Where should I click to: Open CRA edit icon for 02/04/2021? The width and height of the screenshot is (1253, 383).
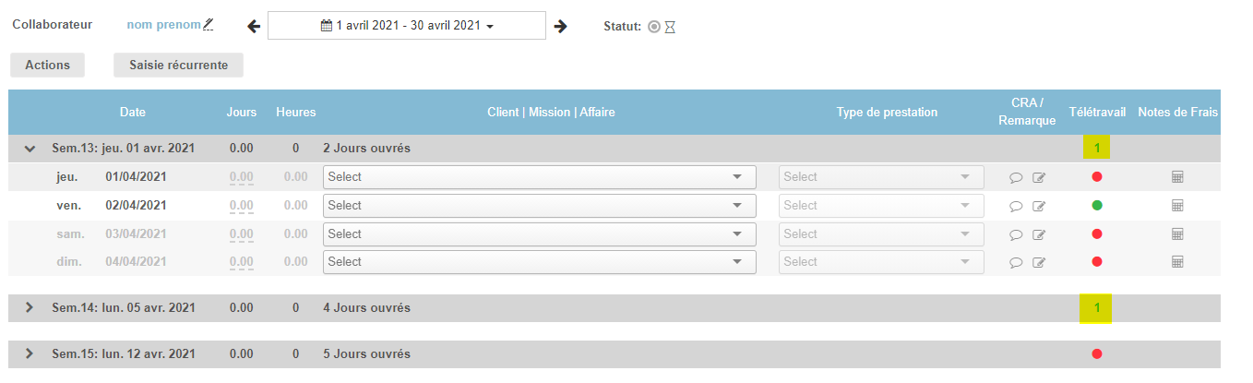pos(1039,206)
